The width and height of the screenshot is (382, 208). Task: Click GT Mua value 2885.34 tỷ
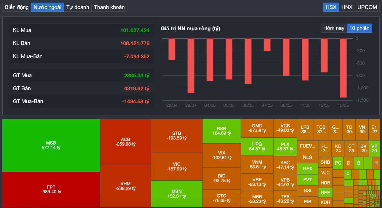[137, 75]
